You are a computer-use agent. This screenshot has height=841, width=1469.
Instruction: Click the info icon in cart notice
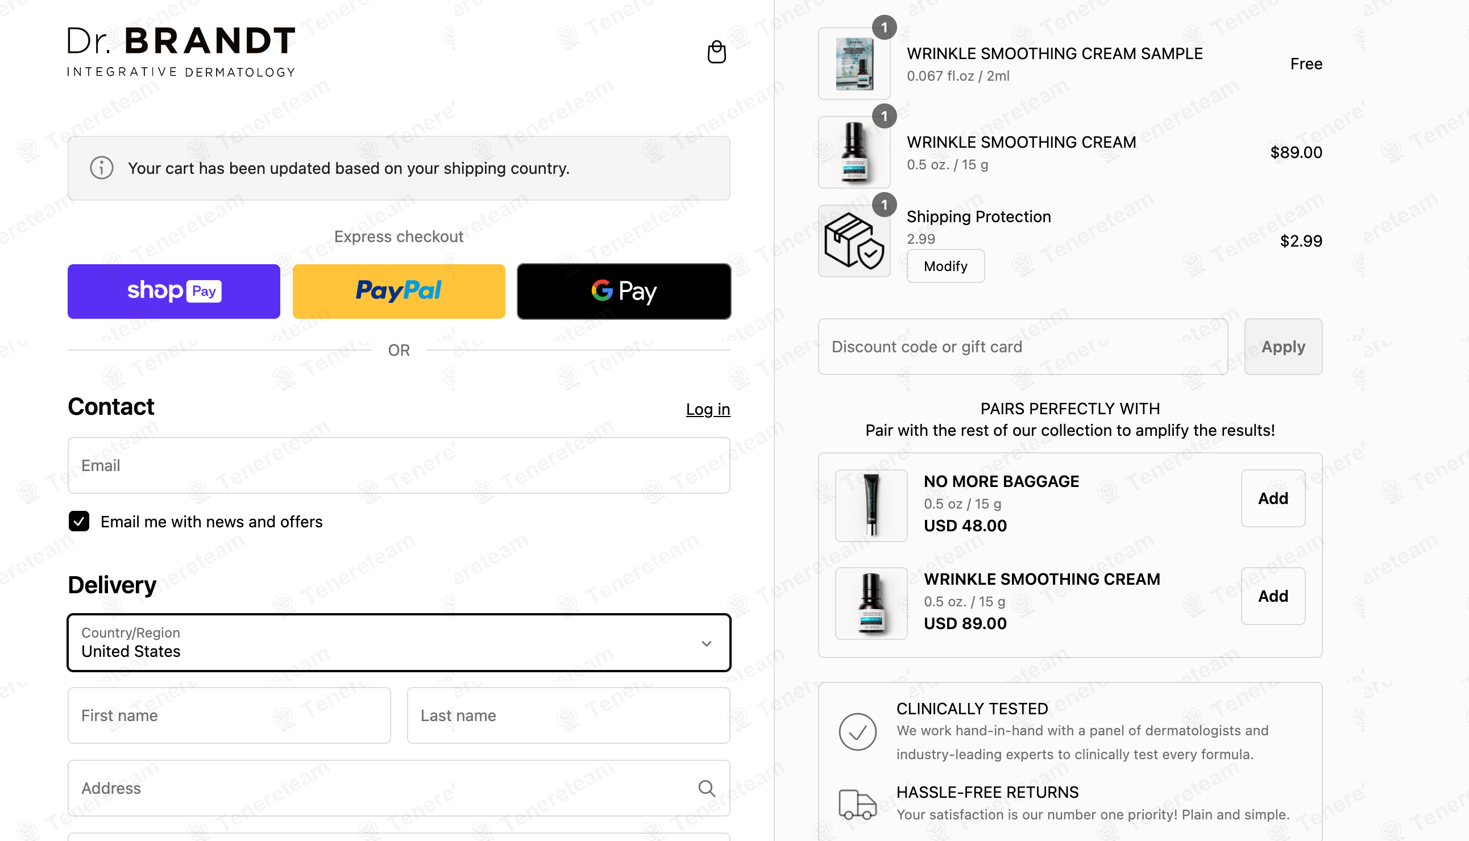coord(101,168)
